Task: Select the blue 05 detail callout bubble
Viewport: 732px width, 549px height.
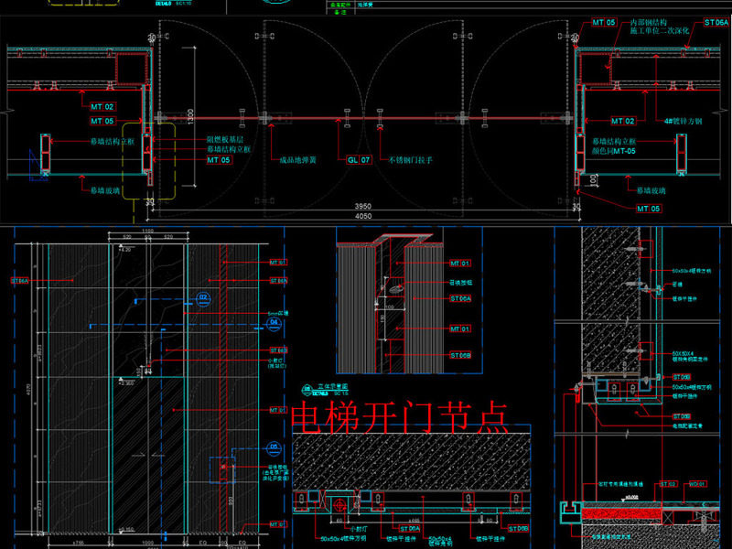Action: tap(274, 449)
